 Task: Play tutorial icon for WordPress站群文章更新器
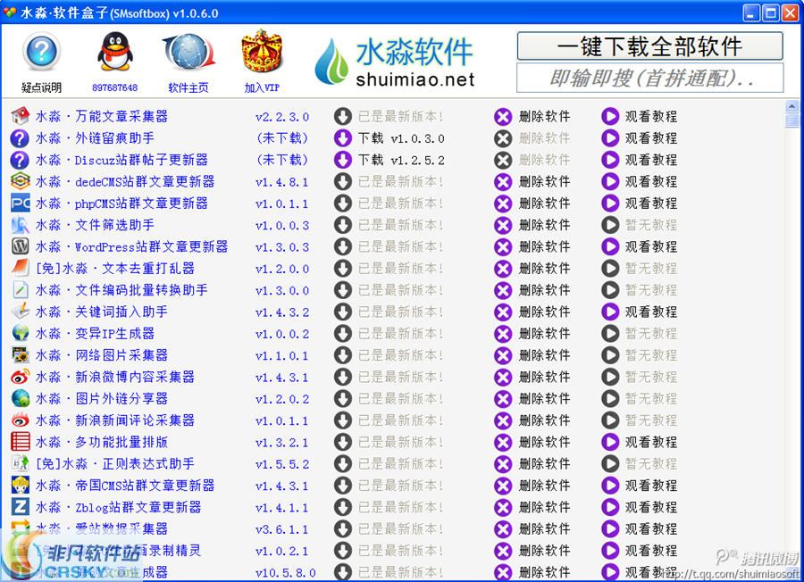click(610, 247)
